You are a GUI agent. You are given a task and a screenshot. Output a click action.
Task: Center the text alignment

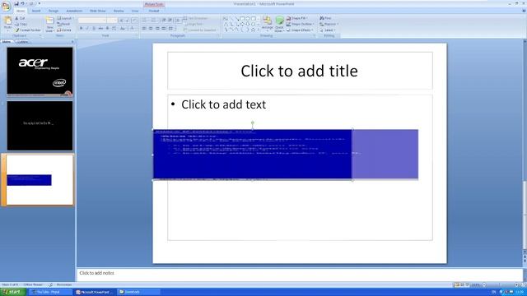pos(151,29)
